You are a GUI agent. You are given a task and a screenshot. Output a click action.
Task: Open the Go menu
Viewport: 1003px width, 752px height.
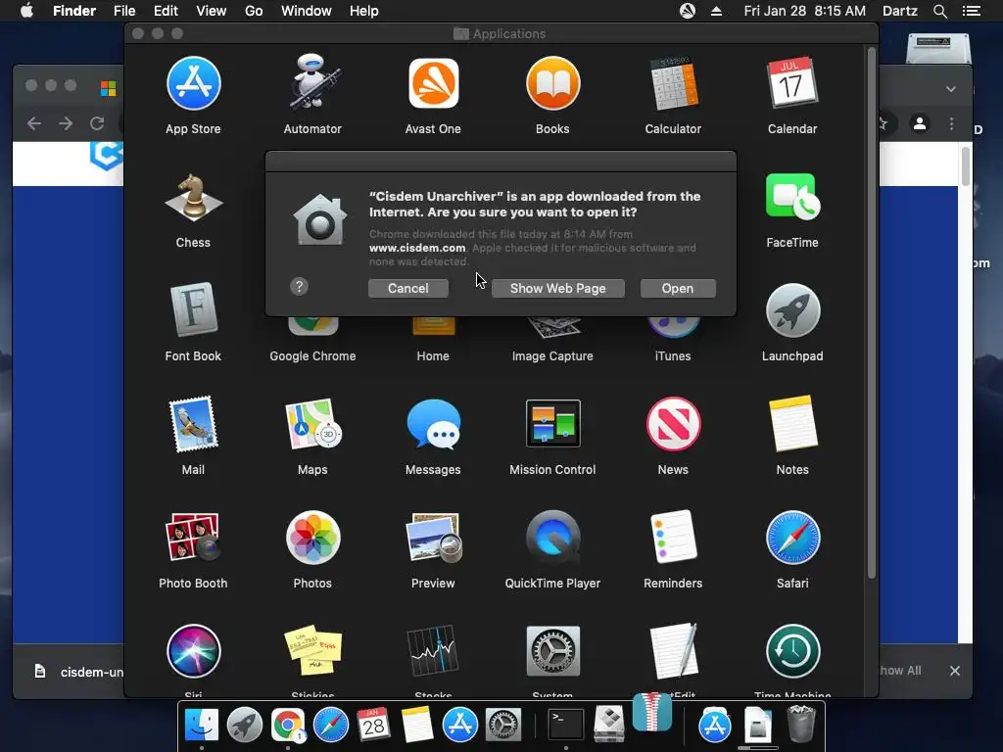[x=254, y=11]
